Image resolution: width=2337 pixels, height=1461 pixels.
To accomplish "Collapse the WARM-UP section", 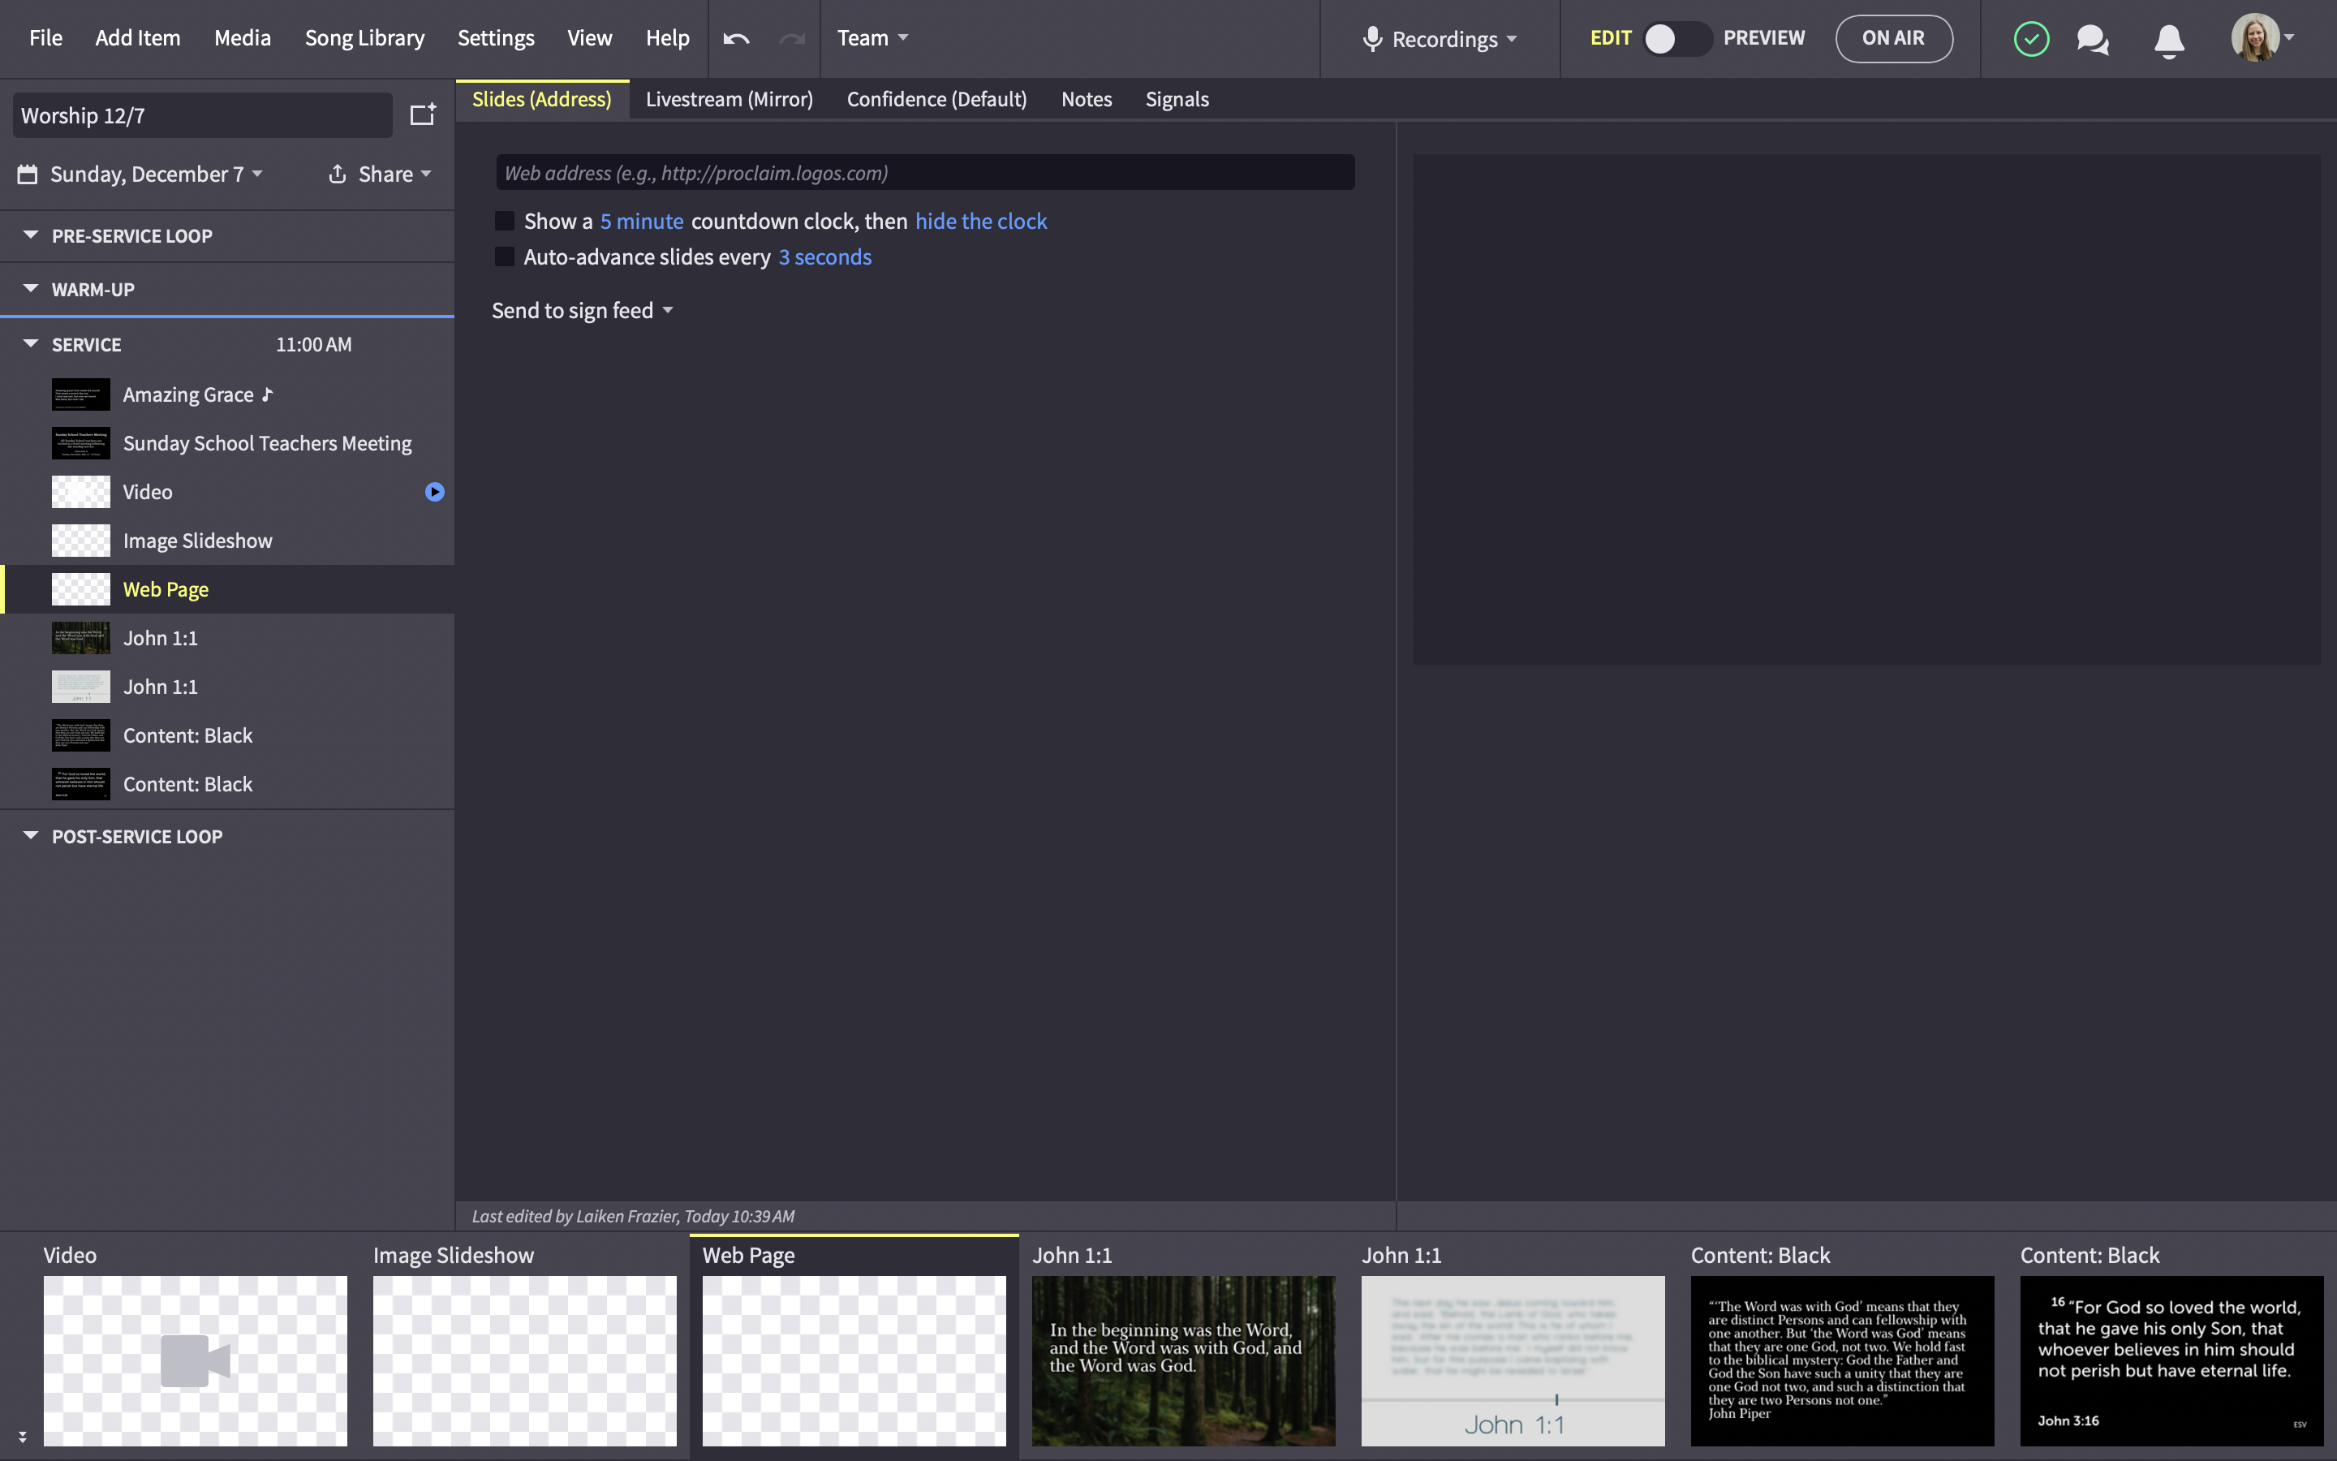I will pyautogui.click(x=31, y=289).
